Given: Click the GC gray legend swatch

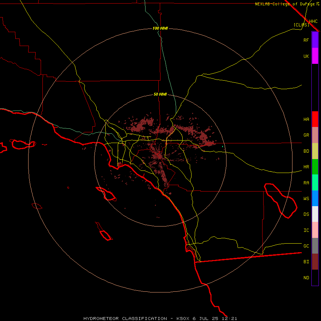Looking at the screenshot, I should coord(315,246).
